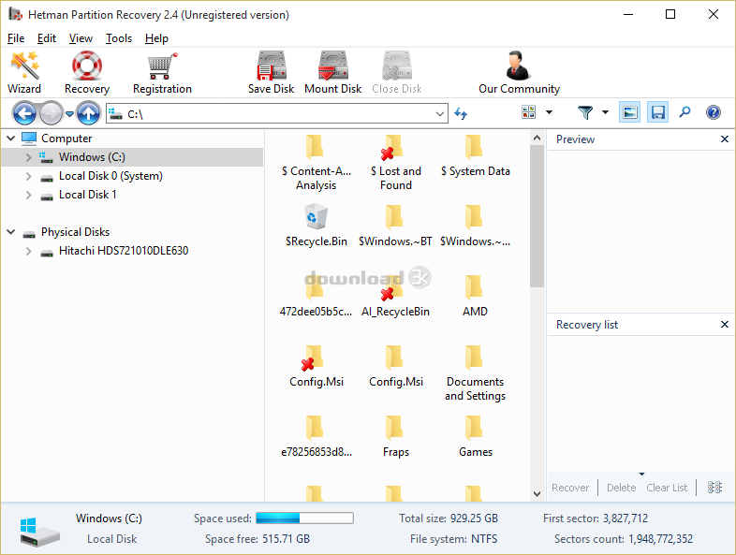
Task: Select the deleted Config.Msi folder with red X
Action: tap(316, 366)
